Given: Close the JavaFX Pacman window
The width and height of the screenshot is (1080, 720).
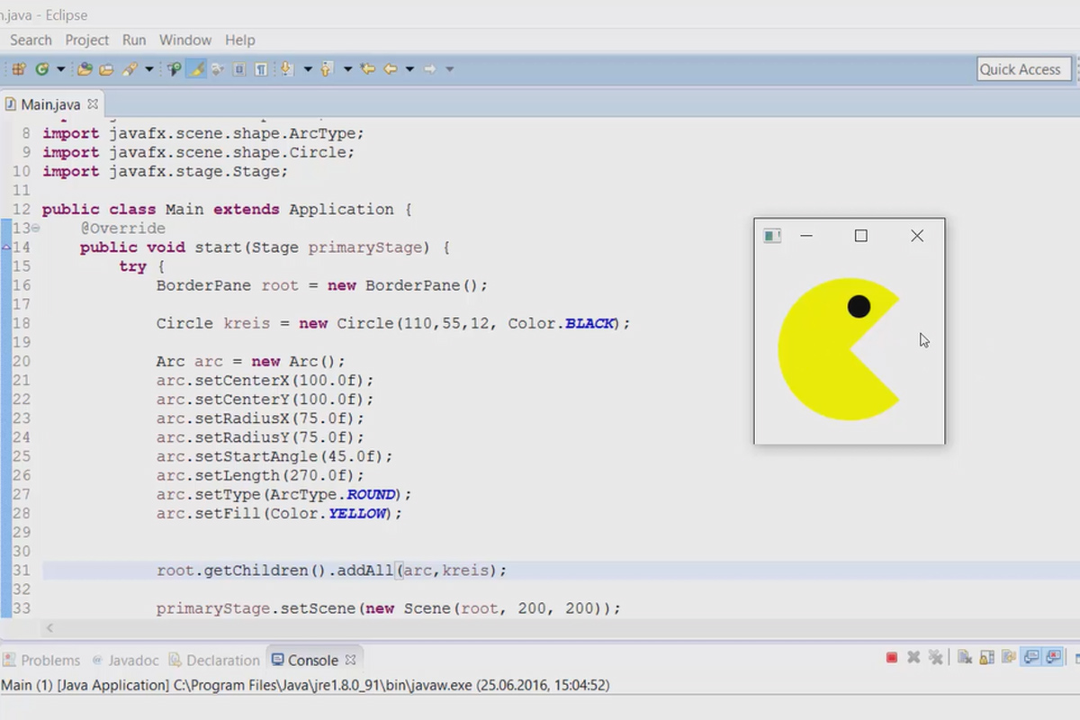Looking at the screenshot, I should tap(917, 236).
